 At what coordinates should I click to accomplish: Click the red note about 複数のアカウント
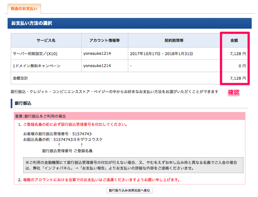pos(101,180)
